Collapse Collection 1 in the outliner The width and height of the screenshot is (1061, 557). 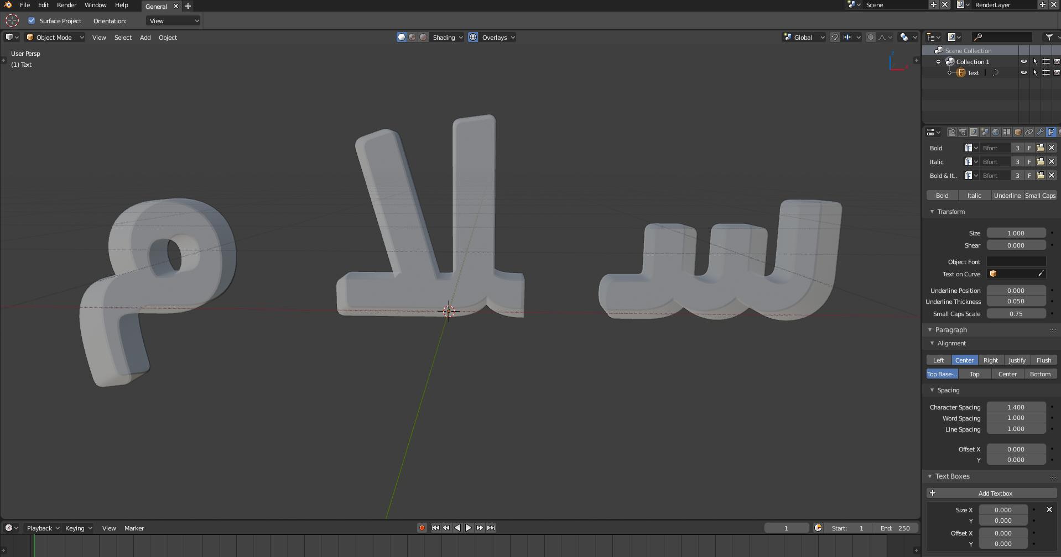[938, 61]
